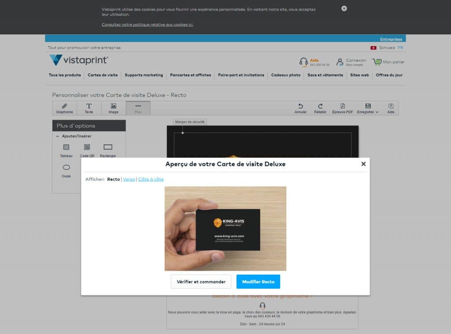Close the Aperçu preview dialog
Viewport: 451px width, 334px height.
click(363, 164)
